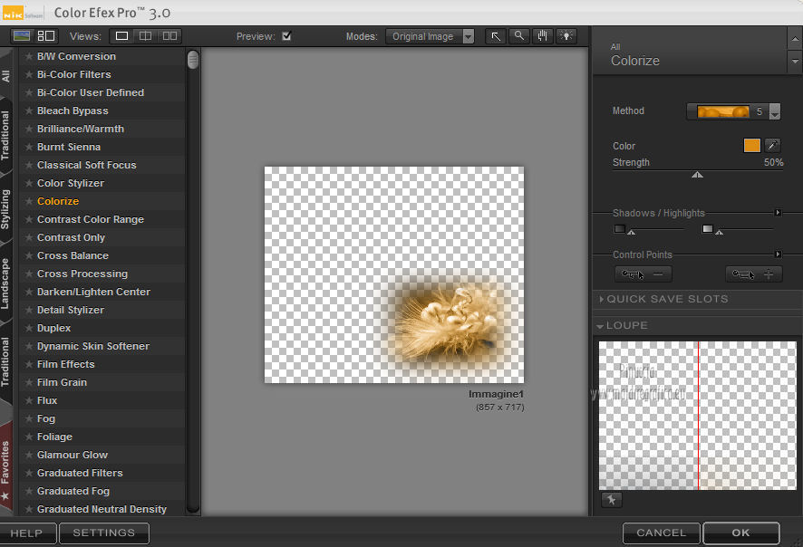This screenshot has height=547, width=803.
Task: Click the filter panel up arrow
Action: (795, 39)
